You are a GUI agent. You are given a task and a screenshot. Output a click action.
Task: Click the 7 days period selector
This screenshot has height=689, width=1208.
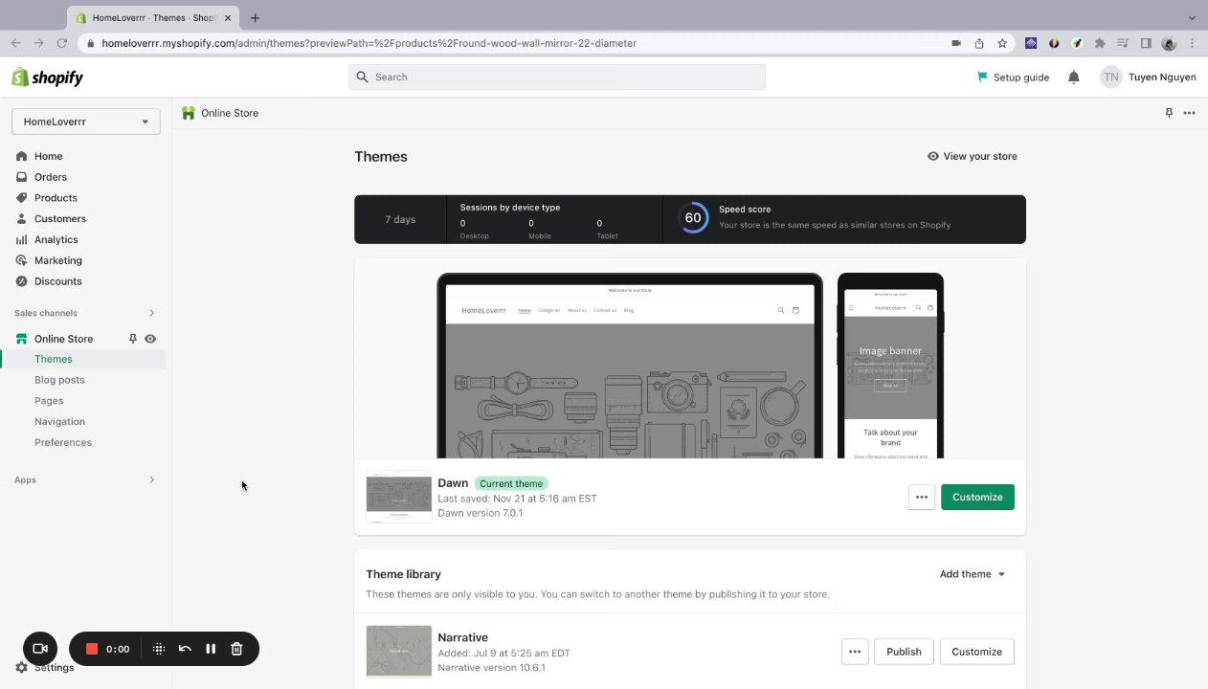[x=400, y=219]
